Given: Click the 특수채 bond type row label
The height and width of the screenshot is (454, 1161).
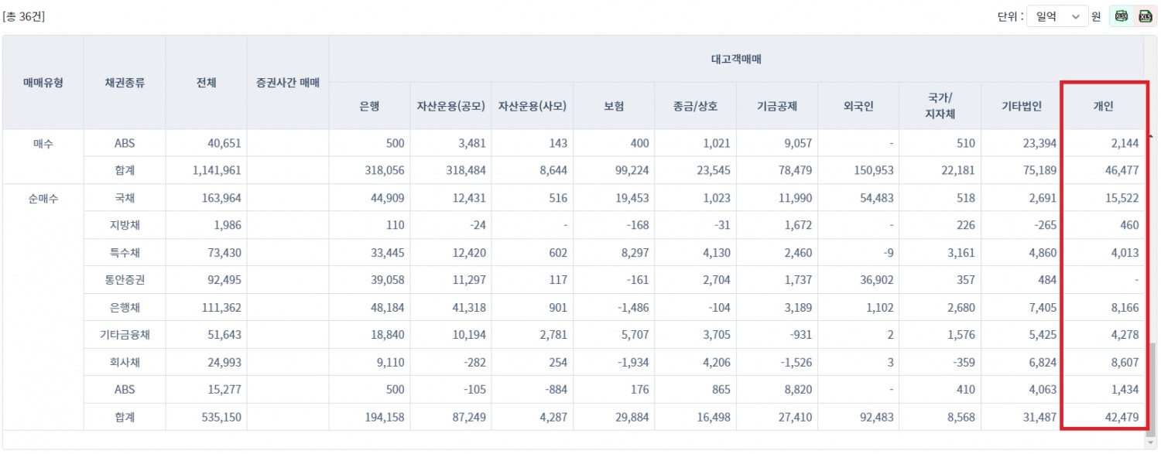Looking at the screenshot, I should [x=125, y=253].
